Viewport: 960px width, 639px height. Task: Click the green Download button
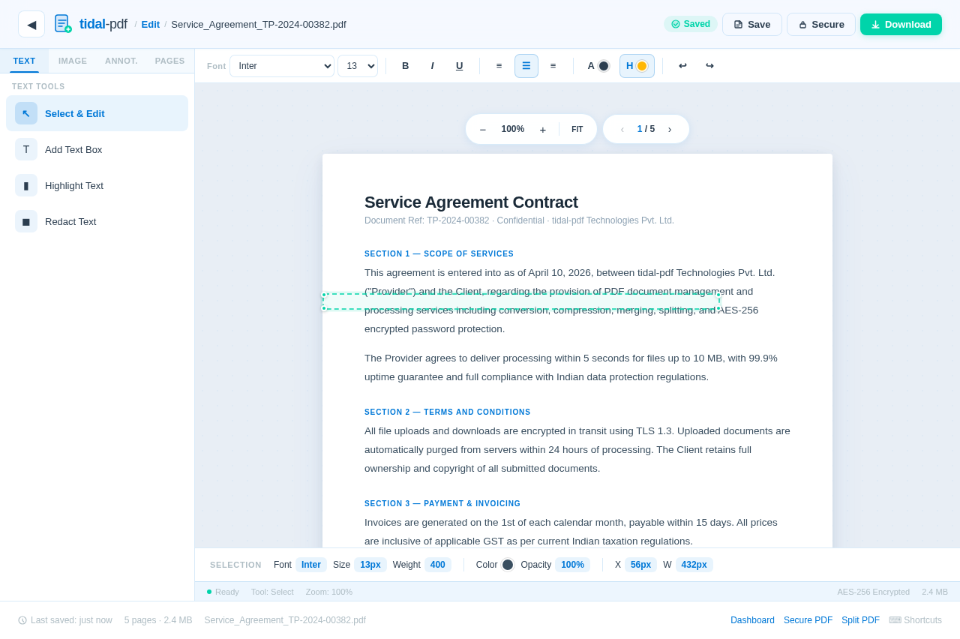click(901, 24)
